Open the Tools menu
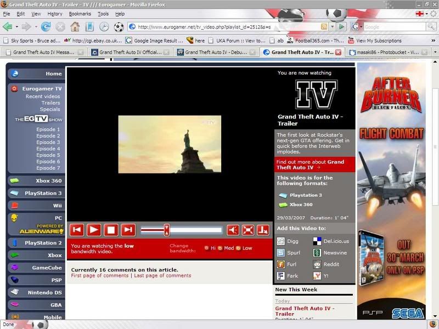Viewport: 439px width, 329px height. [x=103, y=14]
